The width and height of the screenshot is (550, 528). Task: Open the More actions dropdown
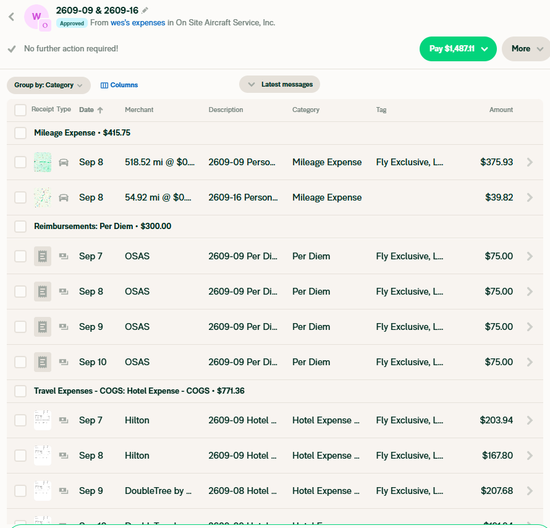(526, 49)
